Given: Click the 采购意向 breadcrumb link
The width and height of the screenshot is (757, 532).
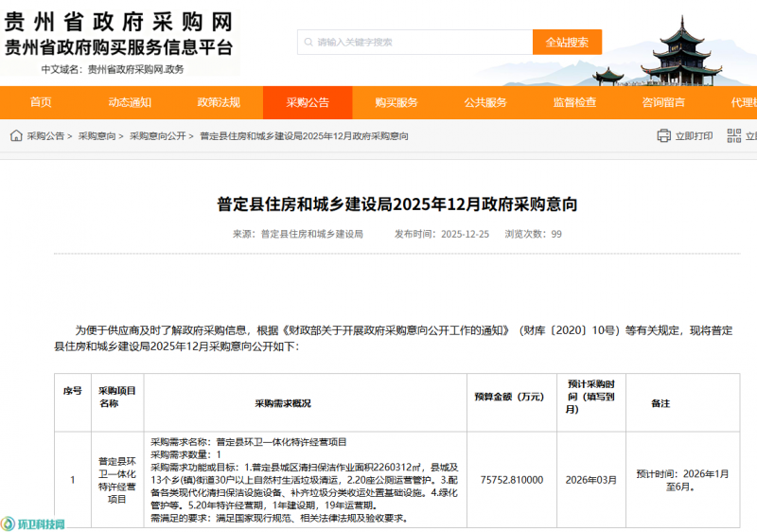Looking at the screenshot, I should click(x=97, y=136).
